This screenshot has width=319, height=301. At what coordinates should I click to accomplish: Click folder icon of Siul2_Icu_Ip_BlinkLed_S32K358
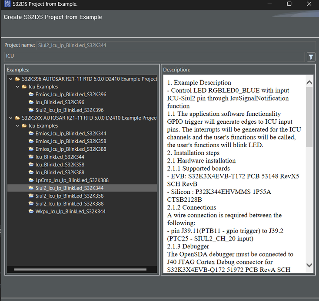pos(31,196)
